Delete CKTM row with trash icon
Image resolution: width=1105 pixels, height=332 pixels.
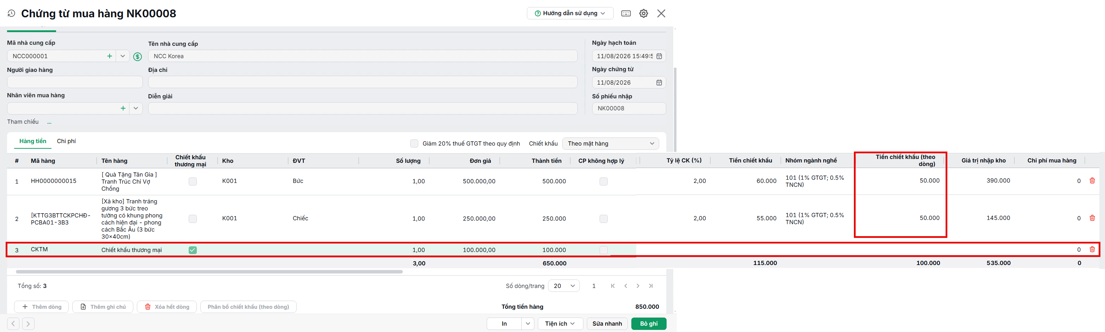point(1092,249)
